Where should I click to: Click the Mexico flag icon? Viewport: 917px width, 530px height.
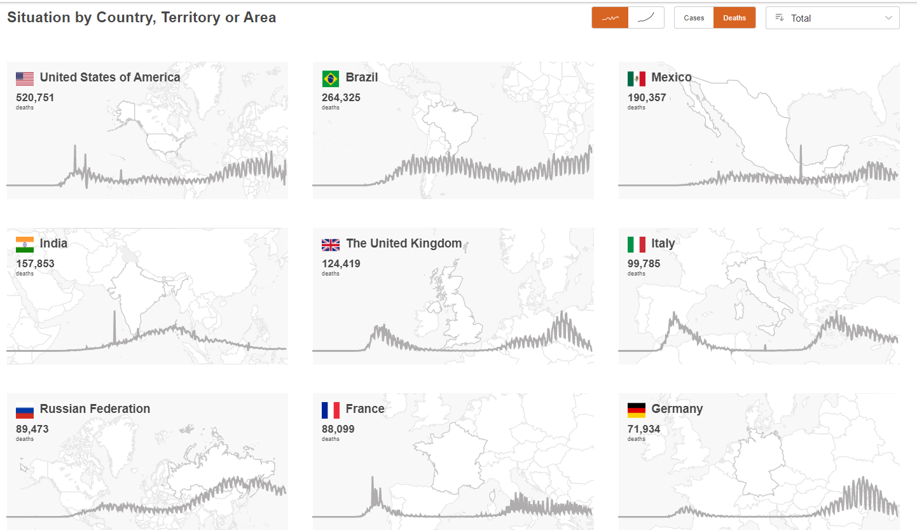pyautogui.click(x=637, y=79)
